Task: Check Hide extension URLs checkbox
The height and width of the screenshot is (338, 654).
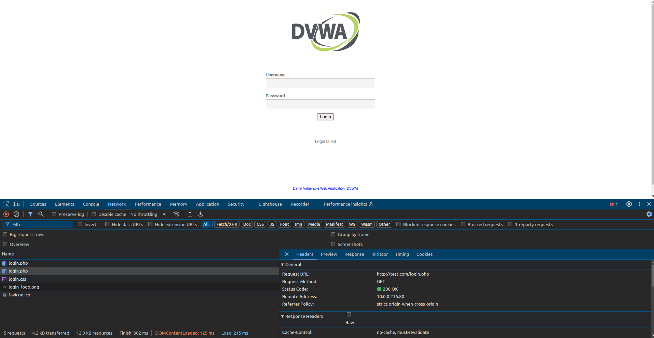Action: [150, 224]
